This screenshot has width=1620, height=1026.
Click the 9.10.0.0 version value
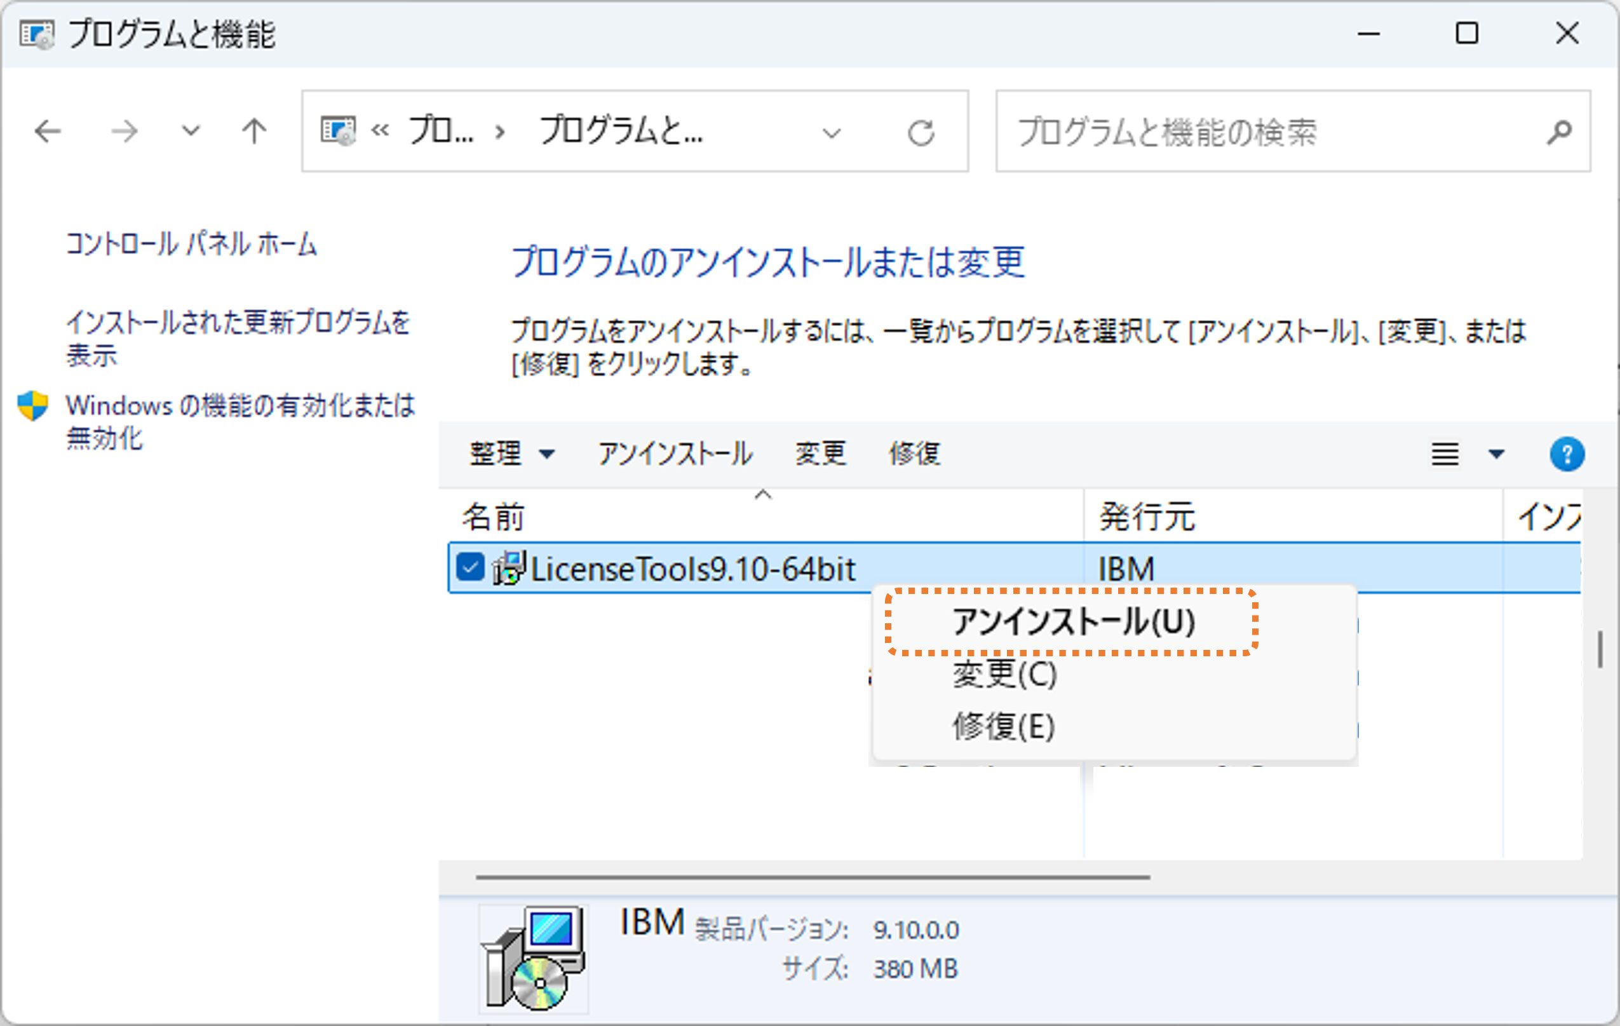point(915,930)
